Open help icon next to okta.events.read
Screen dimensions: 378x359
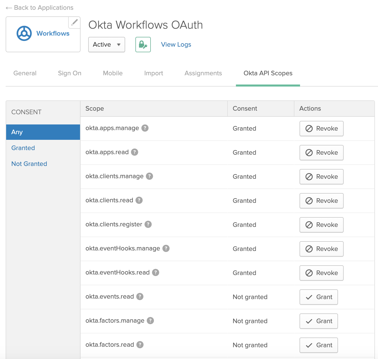[x=140, y=297]
